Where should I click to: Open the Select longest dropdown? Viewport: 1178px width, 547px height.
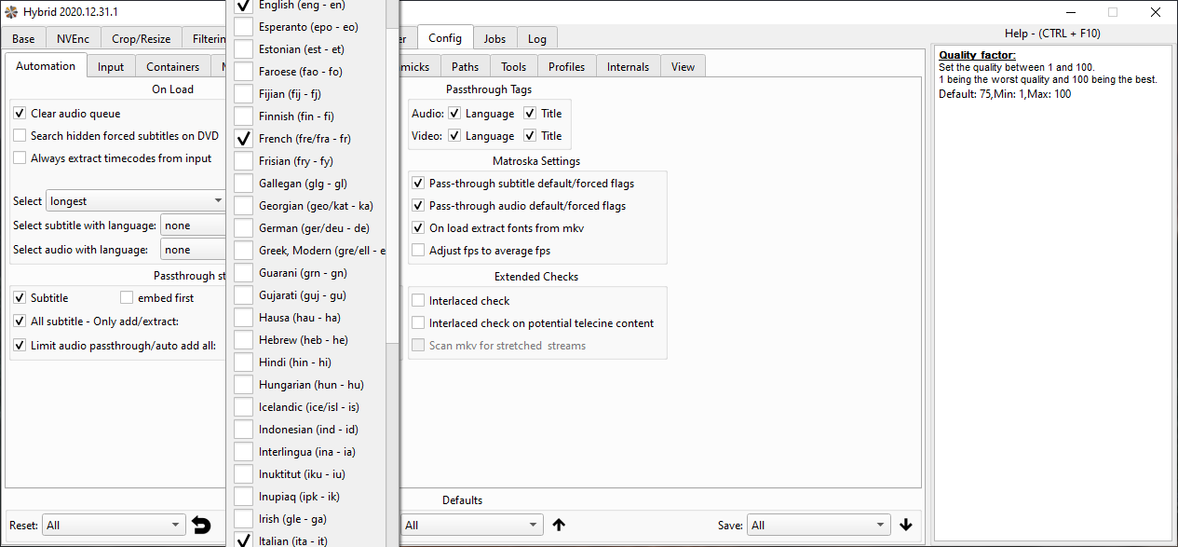point(135,201)
